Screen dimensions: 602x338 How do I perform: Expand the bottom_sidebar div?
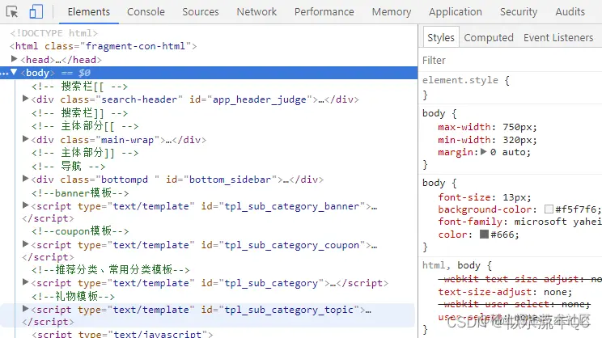coord(25,179)
